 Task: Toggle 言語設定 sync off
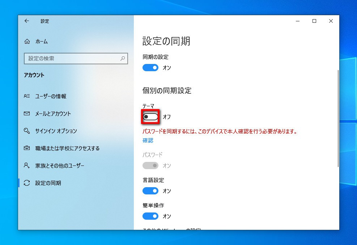click(x=150, y=191)
